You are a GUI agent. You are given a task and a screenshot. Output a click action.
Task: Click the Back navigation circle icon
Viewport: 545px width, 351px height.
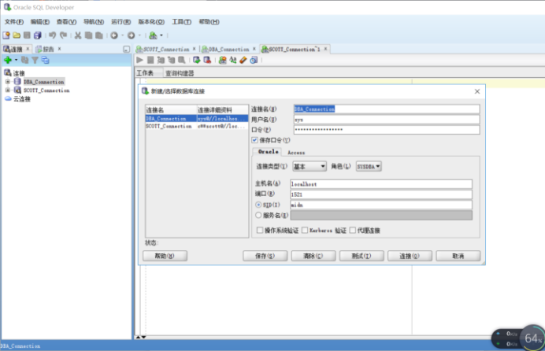[x=114, y=35]
